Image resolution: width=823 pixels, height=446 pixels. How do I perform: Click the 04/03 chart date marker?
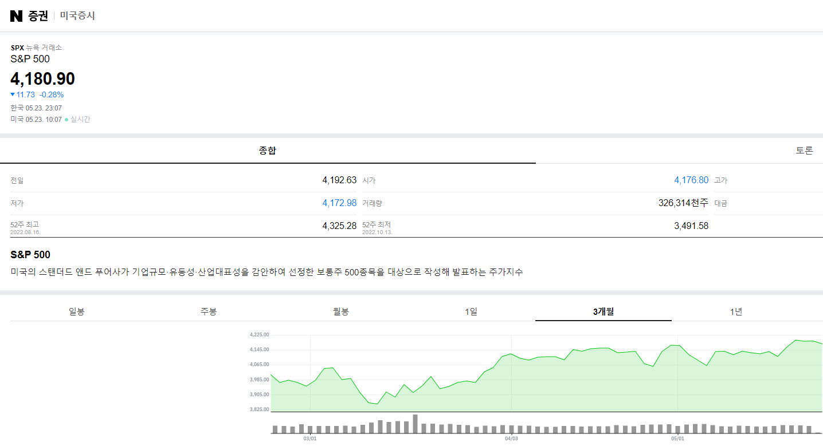tap(511, 439)
